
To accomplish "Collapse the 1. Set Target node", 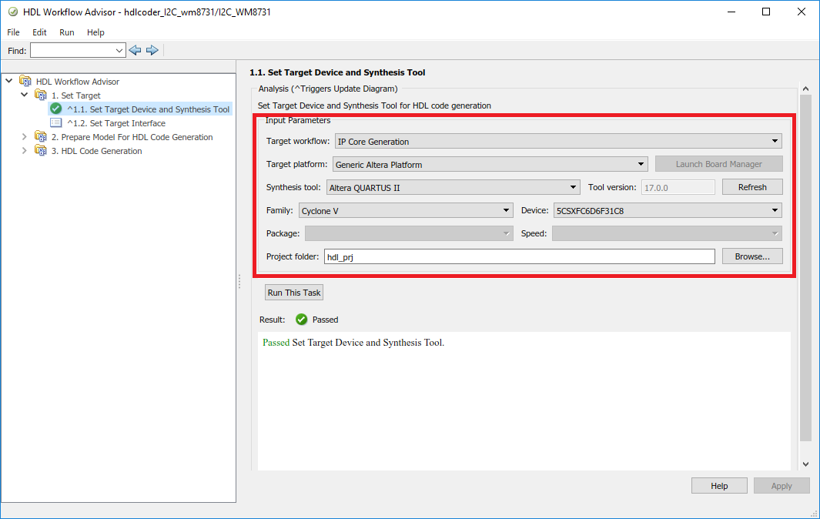I will pos(24,95).
